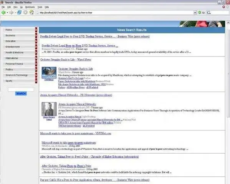This screenshot has width=230, height=184.
Task: Click the browser Forward arrow button
Action: pyautogui.click(x=11, y=13)
